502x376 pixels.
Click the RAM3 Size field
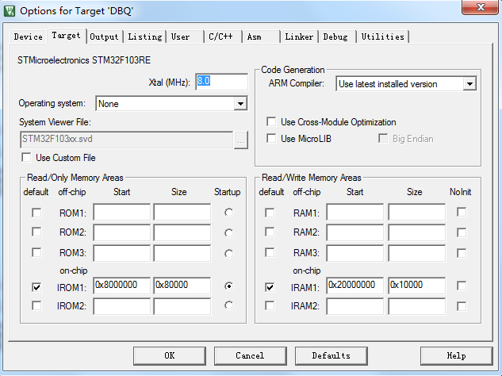click(x=416, y=253)
